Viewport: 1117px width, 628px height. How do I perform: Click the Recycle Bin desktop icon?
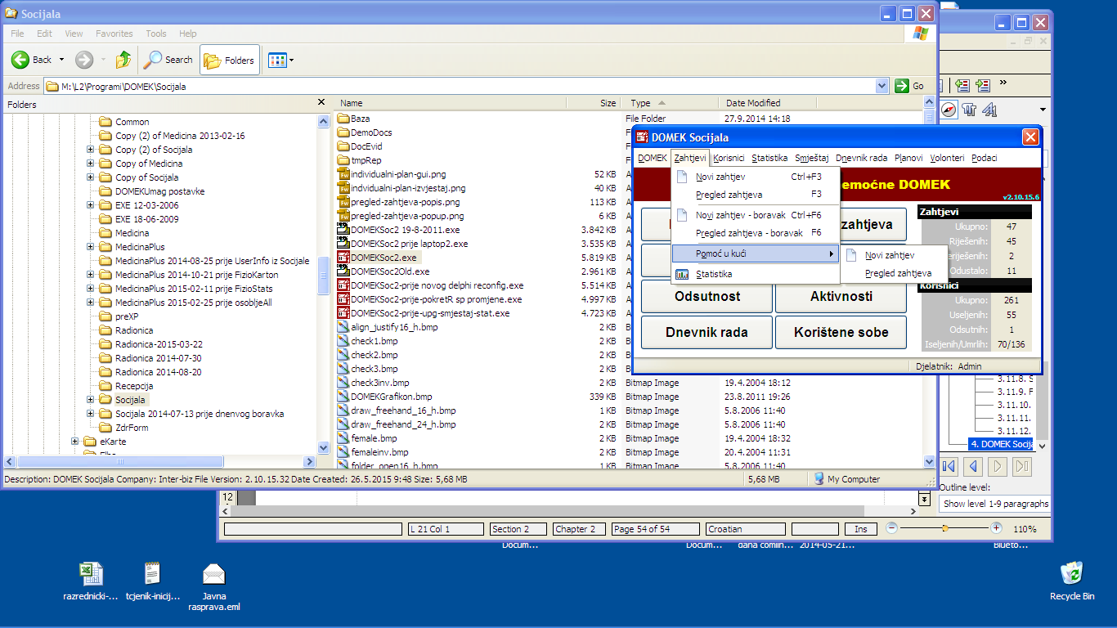1071,572
